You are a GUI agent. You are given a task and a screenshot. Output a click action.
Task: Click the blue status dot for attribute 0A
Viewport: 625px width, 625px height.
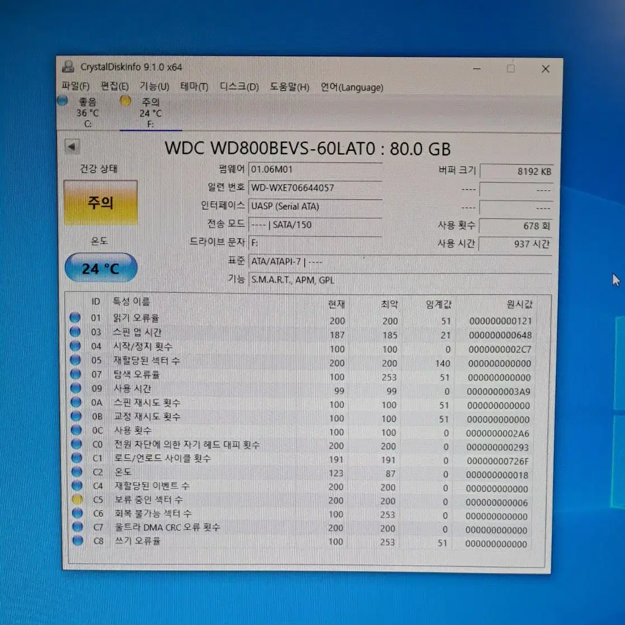tap(76, 402)
